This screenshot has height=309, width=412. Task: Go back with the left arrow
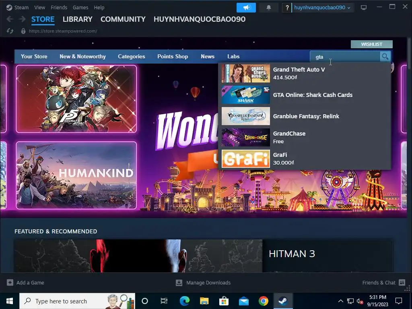click(10, 19)
